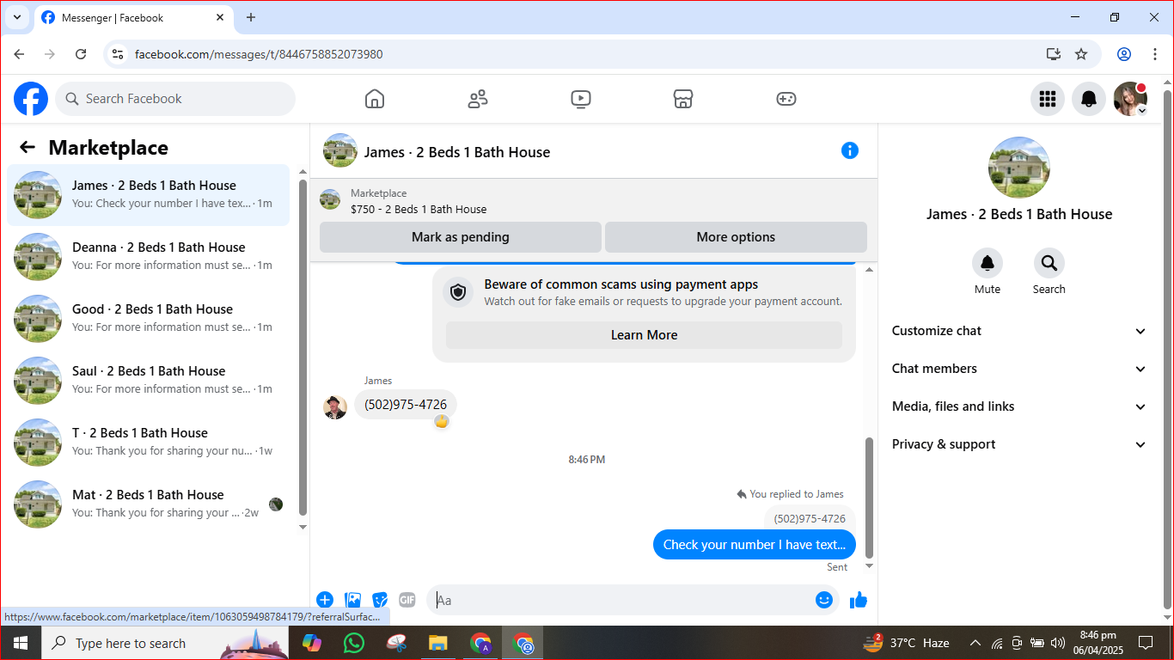The image size is (1174, 660).
Task: Open the emoji picker in message box
Action: (824, 600)
